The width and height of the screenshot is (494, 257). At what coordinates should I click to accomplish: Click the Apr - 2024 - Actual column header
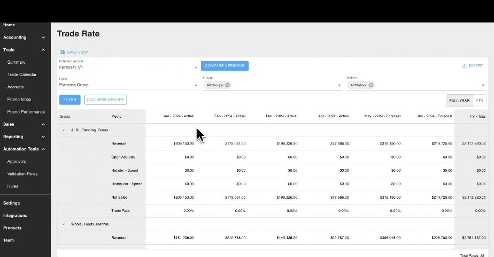[x=333, y=116]
